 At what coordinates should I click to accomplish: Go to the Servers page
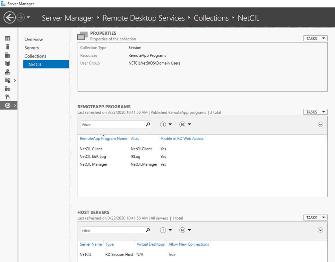[31, 48]
